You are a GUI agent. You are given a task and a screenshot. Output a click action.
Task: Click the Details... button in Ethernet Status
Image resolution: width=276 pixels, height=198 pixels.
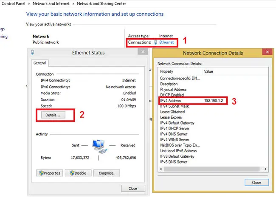53,115
